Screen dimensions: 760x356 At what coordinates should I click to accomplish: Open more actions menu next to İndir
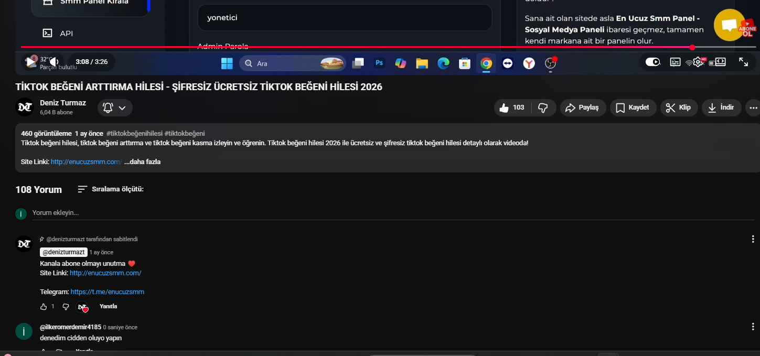[x=754, y=107]
